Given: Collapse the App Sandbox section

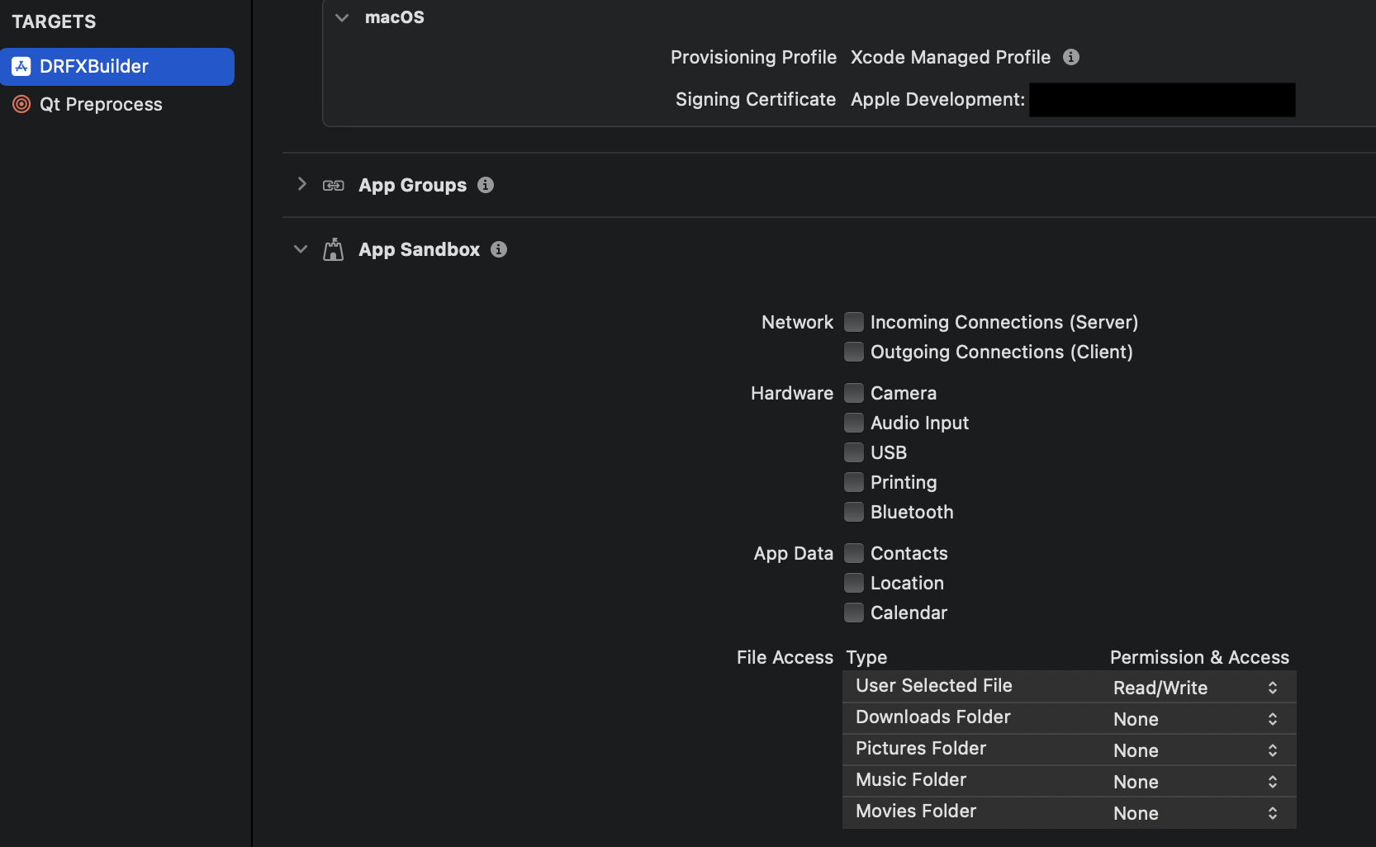Looking at the screenshot, I should 301,249.
